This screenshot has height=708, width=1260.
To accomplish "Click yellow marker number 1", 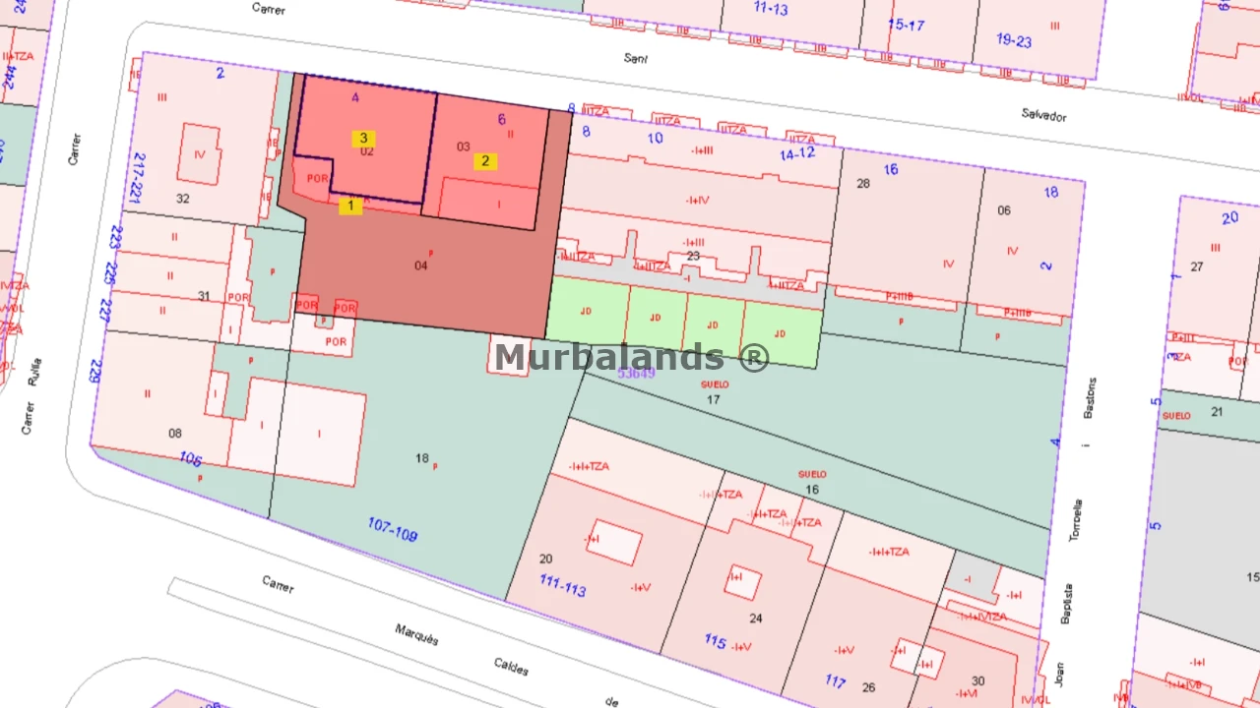I will pos(350,206).
